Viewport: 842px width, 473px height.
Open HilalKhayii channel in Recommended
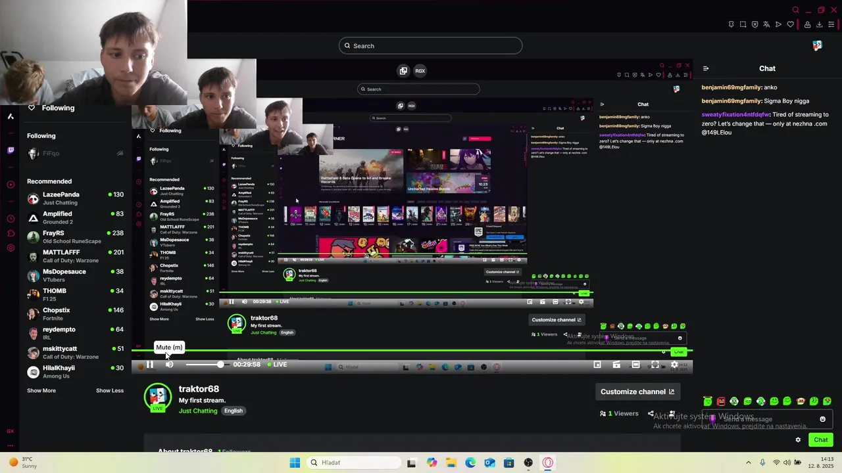tap(76, 372)
